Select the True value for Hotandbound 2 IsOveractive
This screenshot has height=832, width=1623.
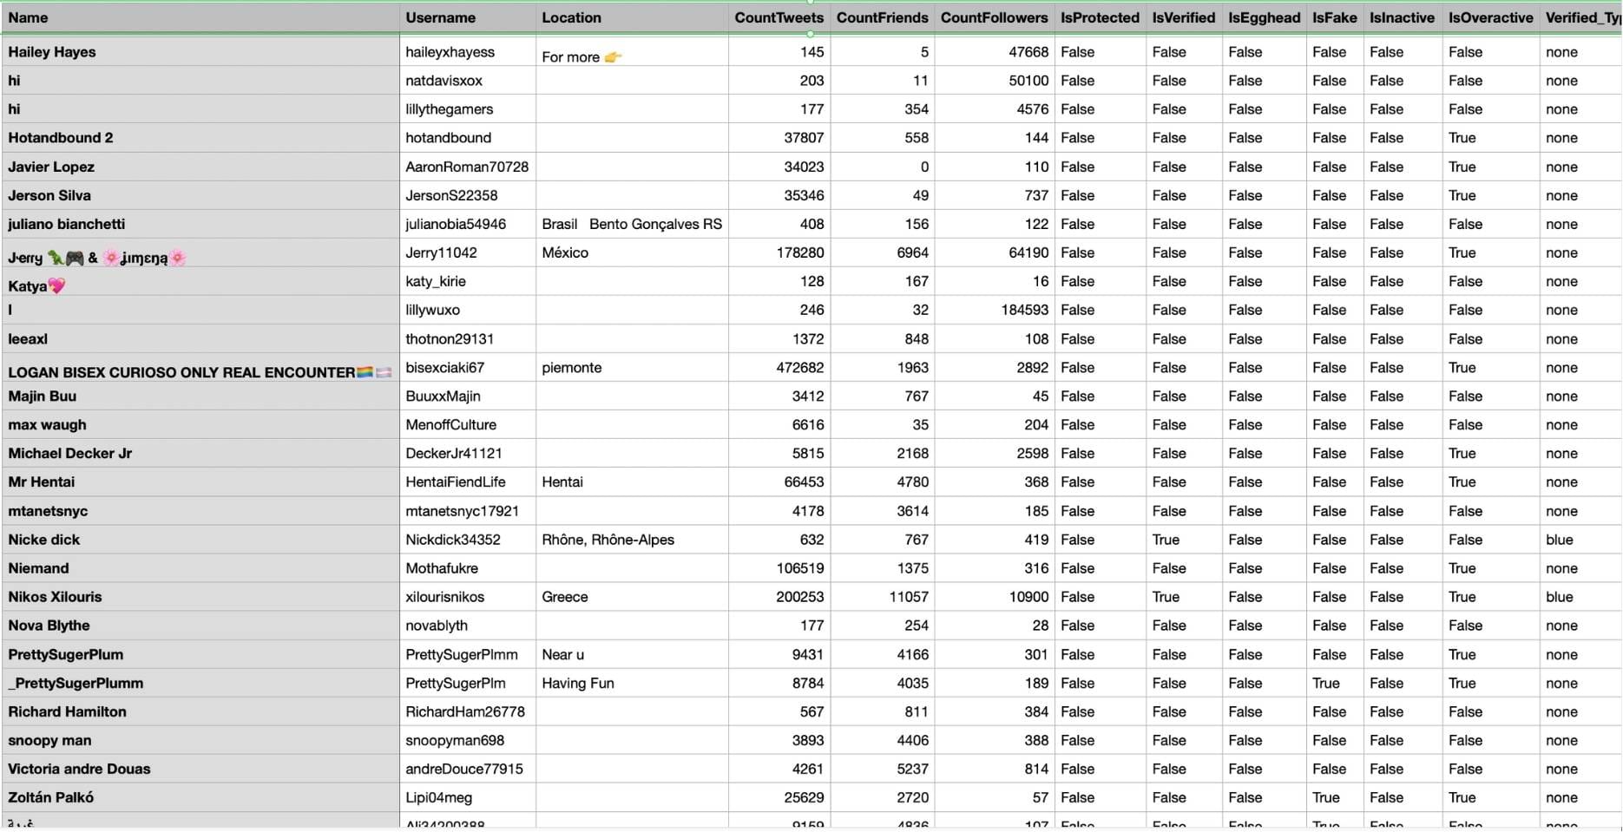[1462, 137]
